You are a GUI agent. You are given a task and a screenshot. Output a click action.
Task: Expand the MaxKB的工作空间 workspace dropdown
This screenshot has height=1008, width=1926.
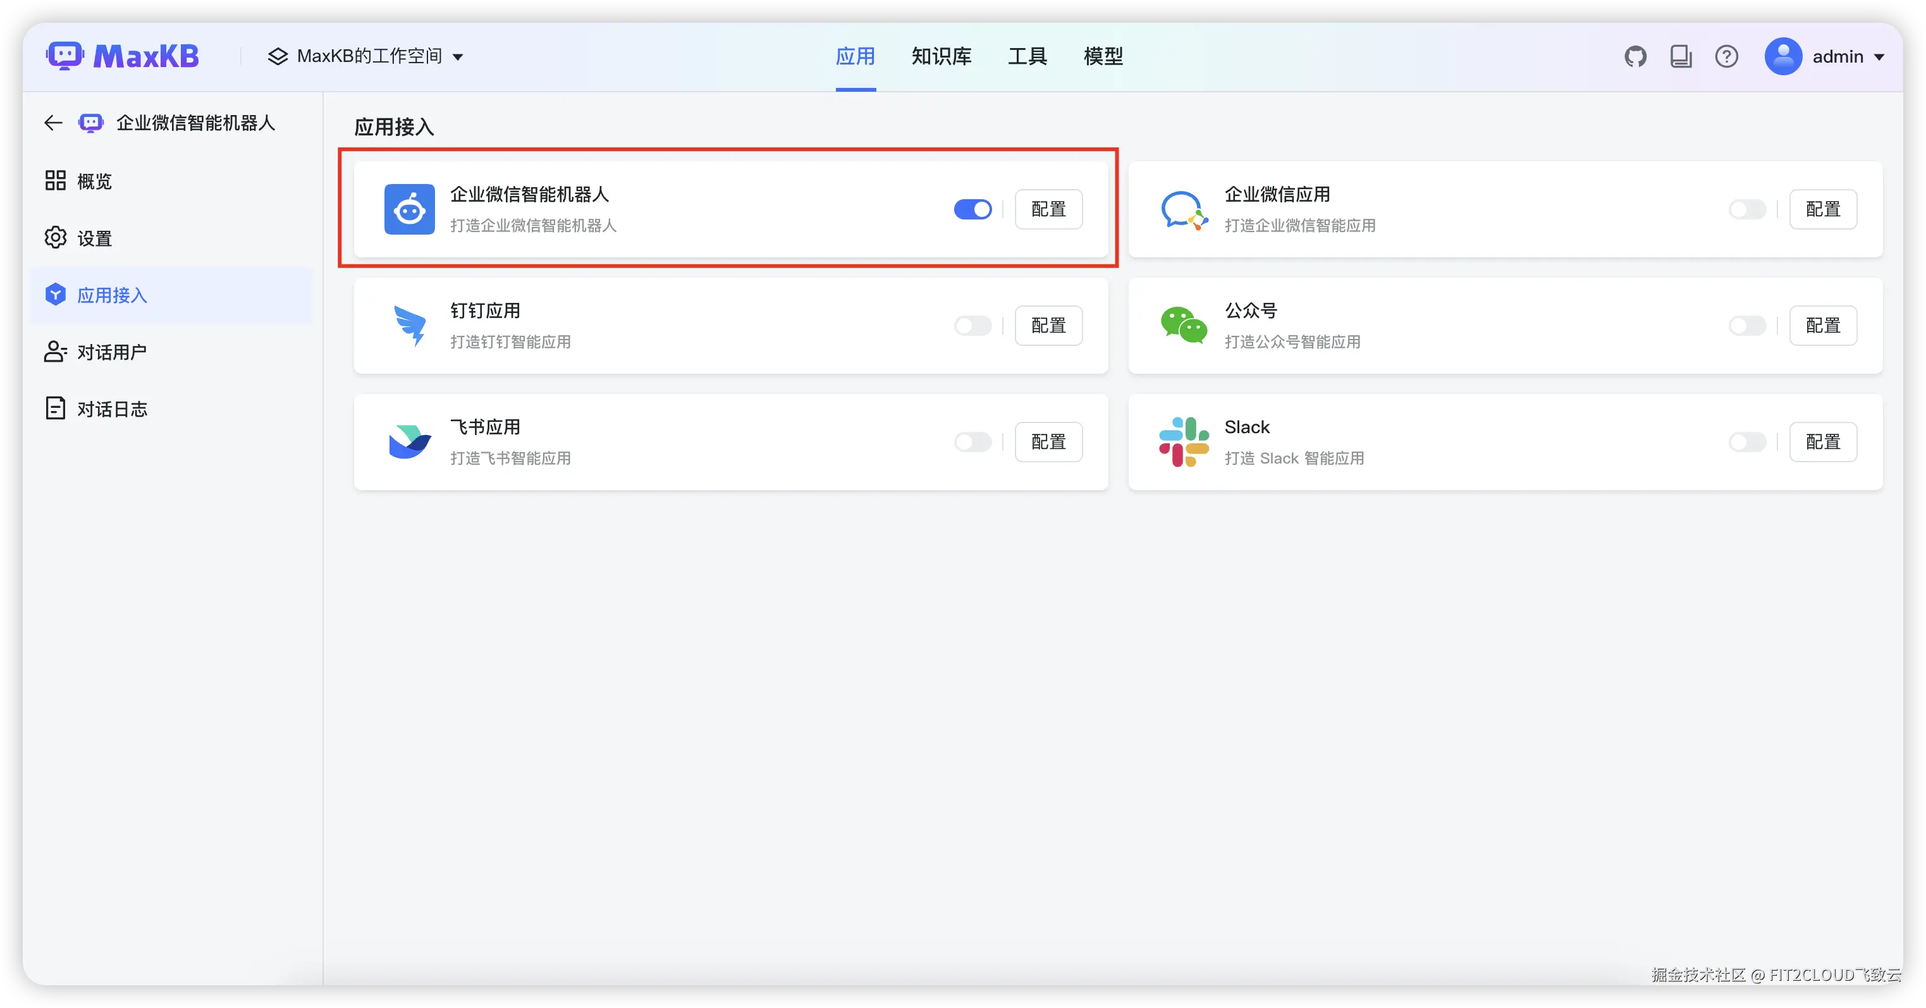click(365, 56)
